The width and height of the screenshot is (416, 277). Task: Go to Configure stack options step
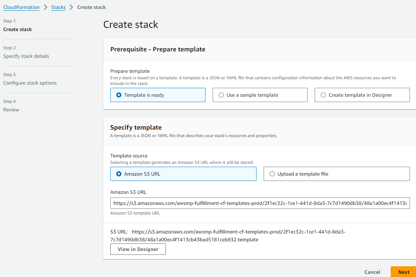tap(30, 83)
